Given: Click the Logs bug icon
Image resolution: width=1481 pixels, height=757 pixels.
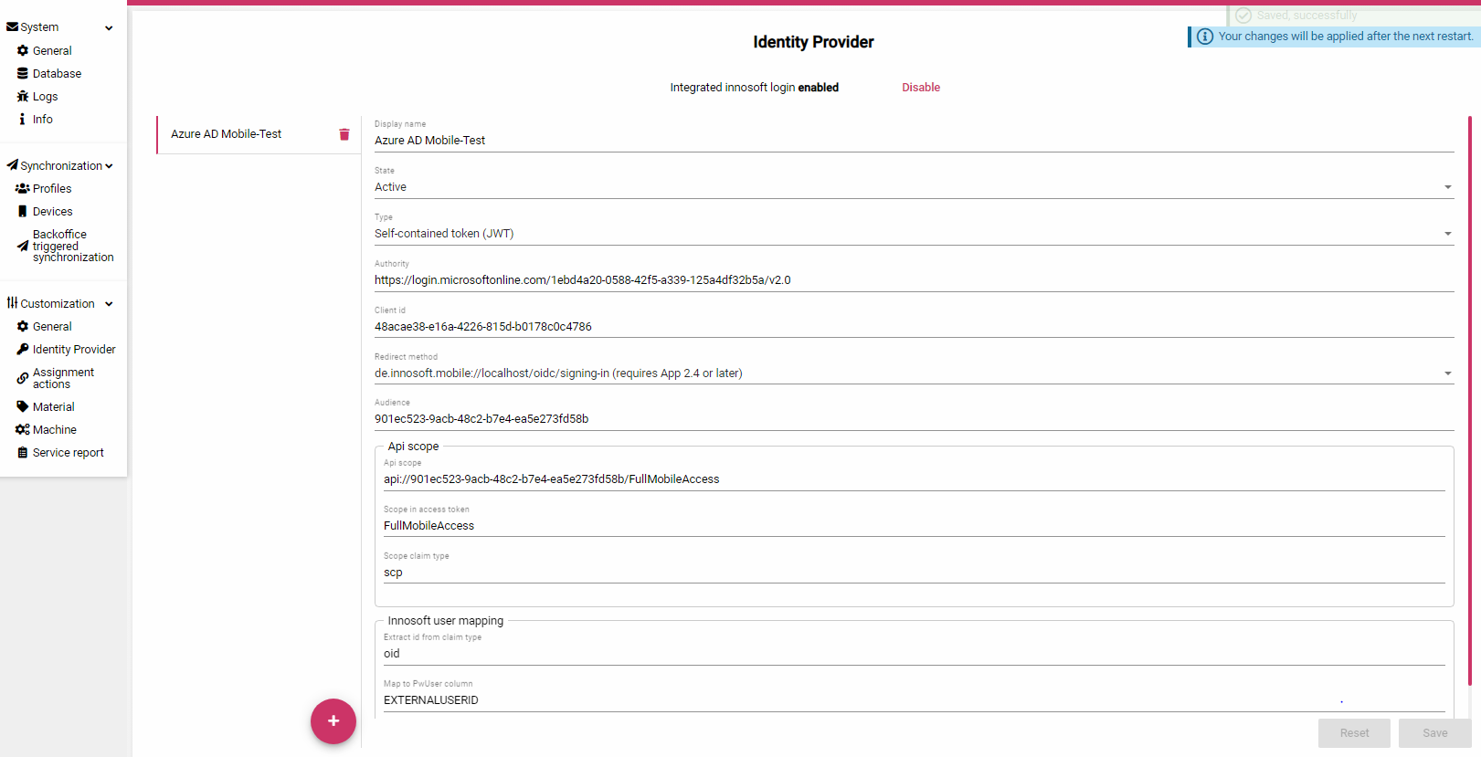Looking at the screenshot, I should 23,97.
